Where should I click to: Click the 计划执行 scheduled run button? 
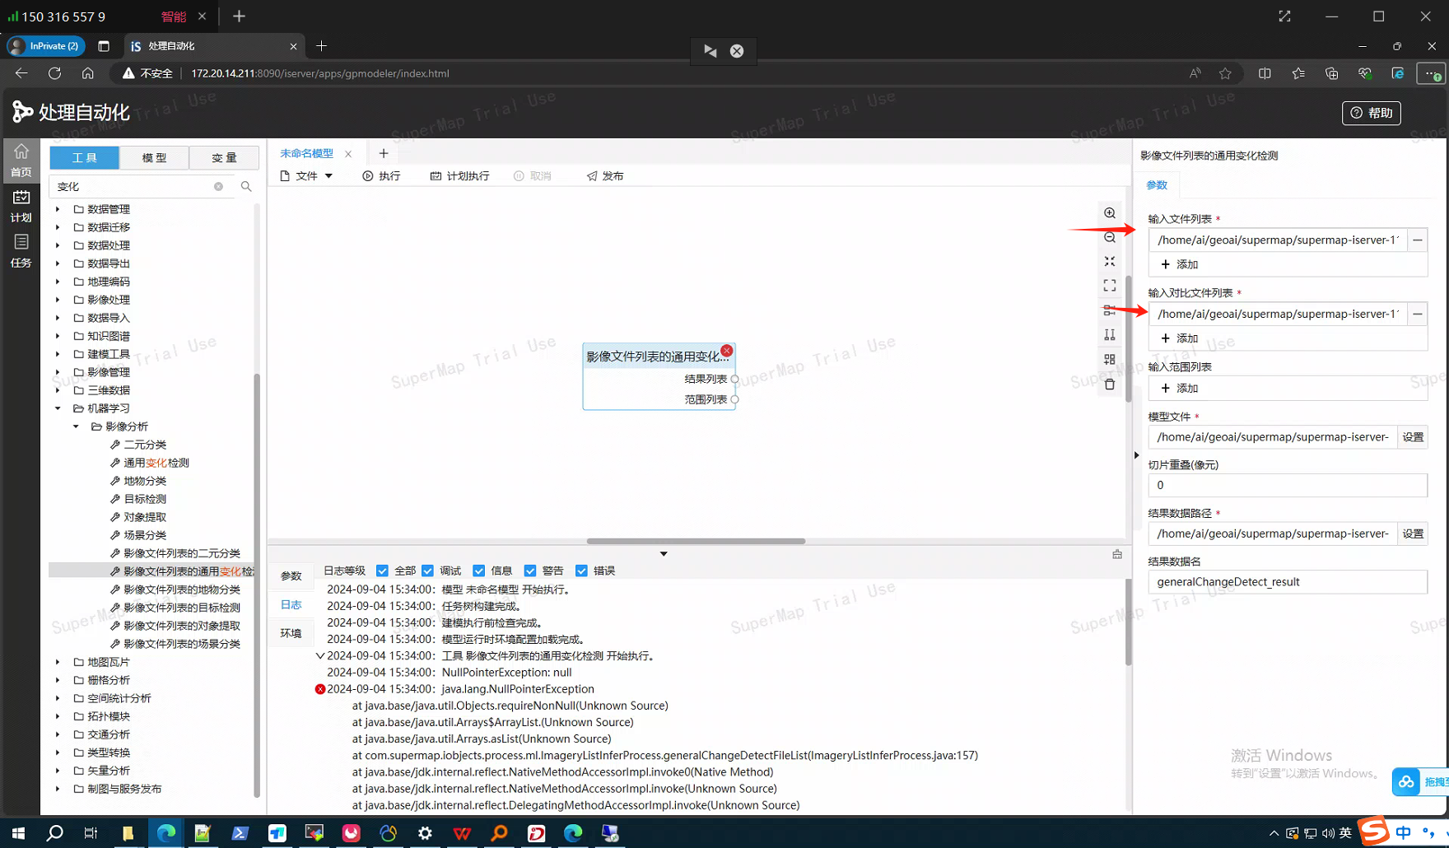pos(459,176)
